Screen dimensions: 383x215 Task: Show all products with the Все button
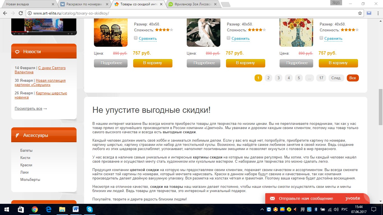click(x=353, y=78)
